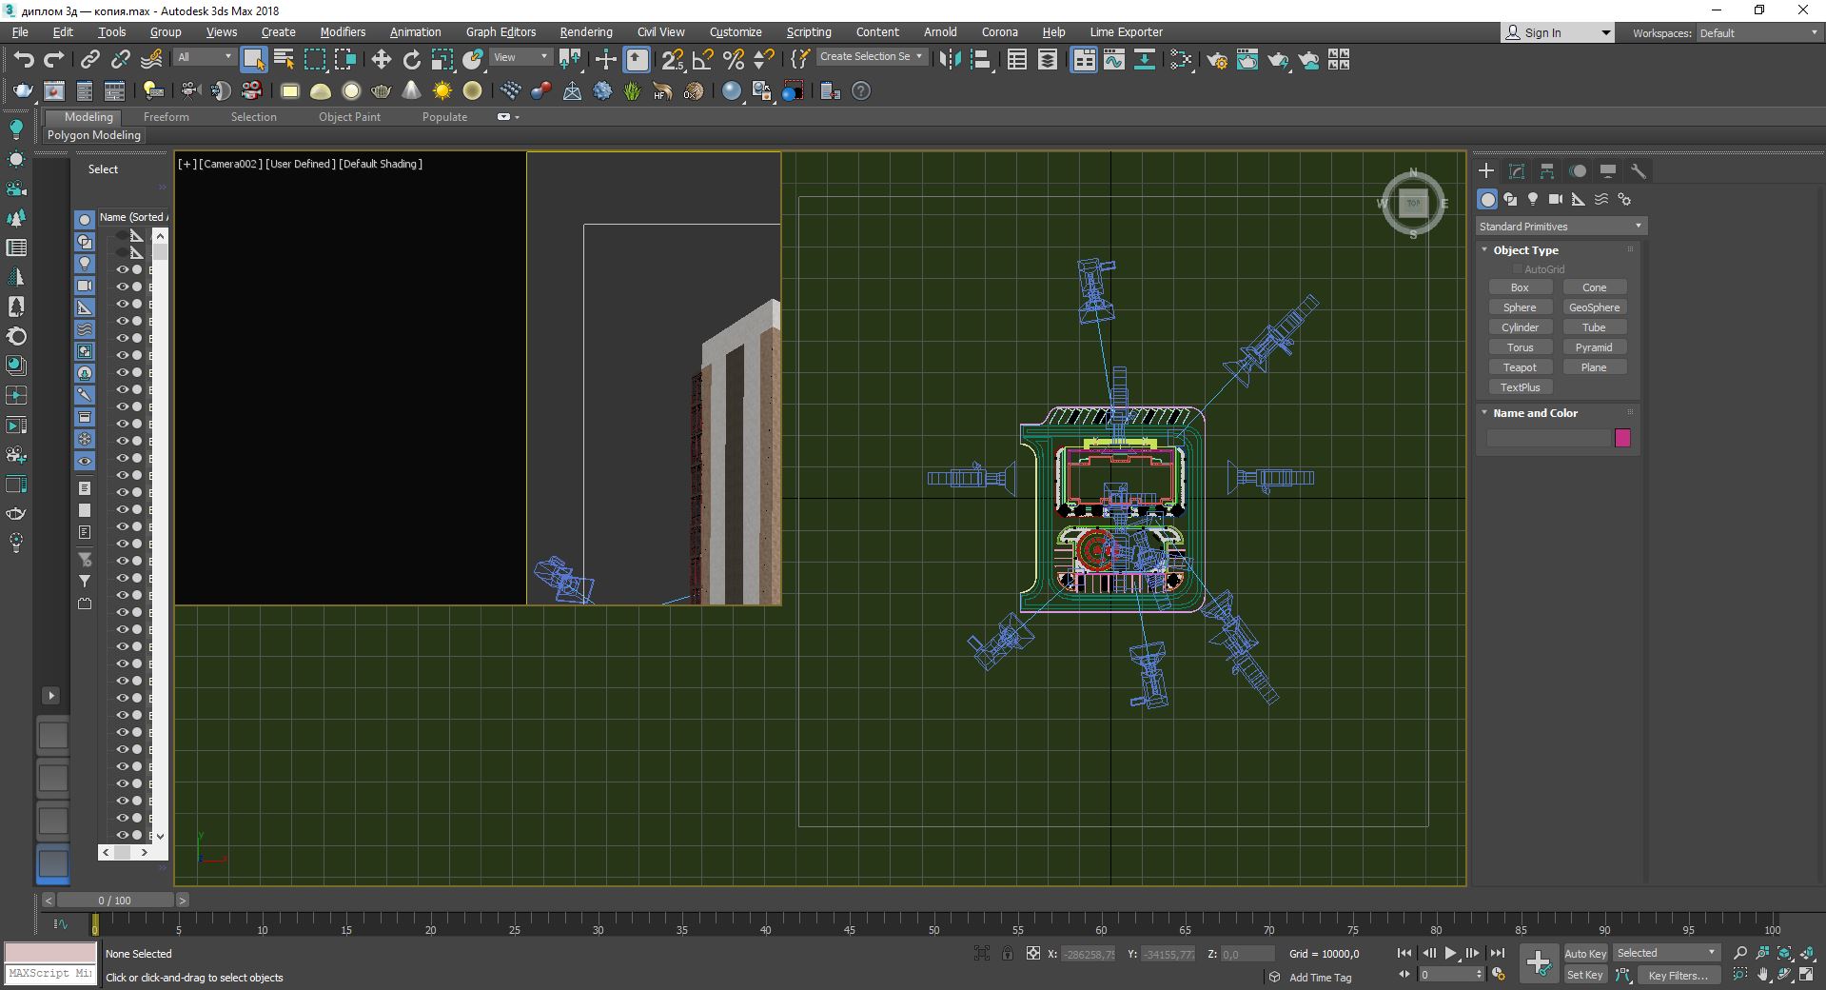Click the Undo arrow icon
The height and width of the screenshot is (990, 1826).
24,60
